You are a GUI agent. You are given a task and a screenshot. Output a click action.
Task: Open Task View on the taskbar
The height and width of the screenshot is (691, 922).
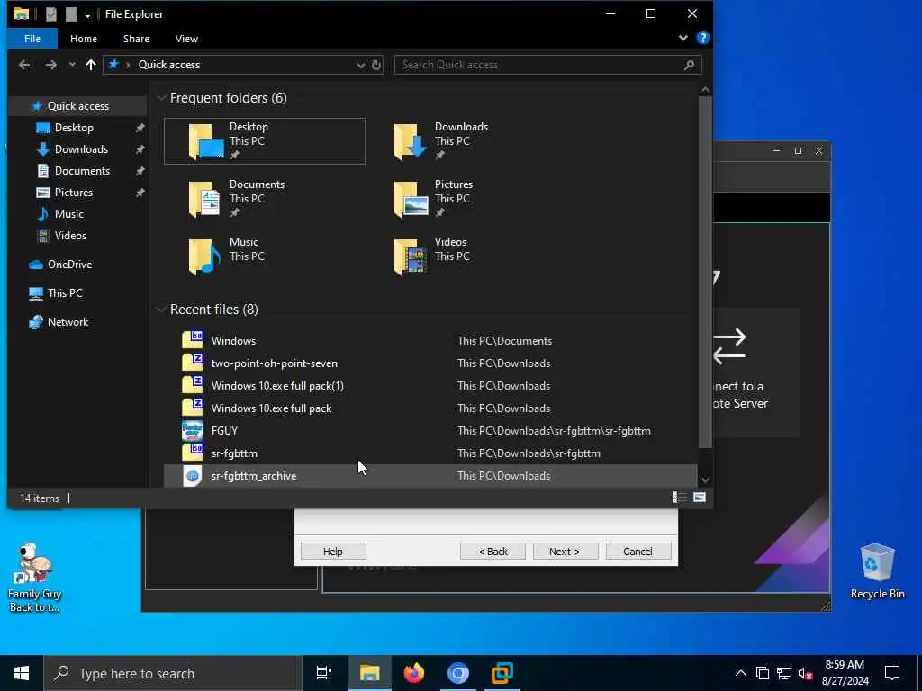coord(324,673)
